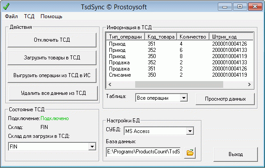The width and height of the screenshot is (265, 168).
Task: Click quantity 4 cell
Action: coord(181,44)
